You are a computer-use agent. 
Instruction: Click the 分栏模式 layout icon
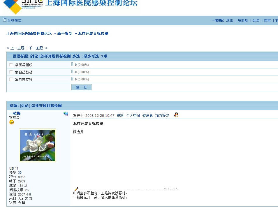pos(4,20)
